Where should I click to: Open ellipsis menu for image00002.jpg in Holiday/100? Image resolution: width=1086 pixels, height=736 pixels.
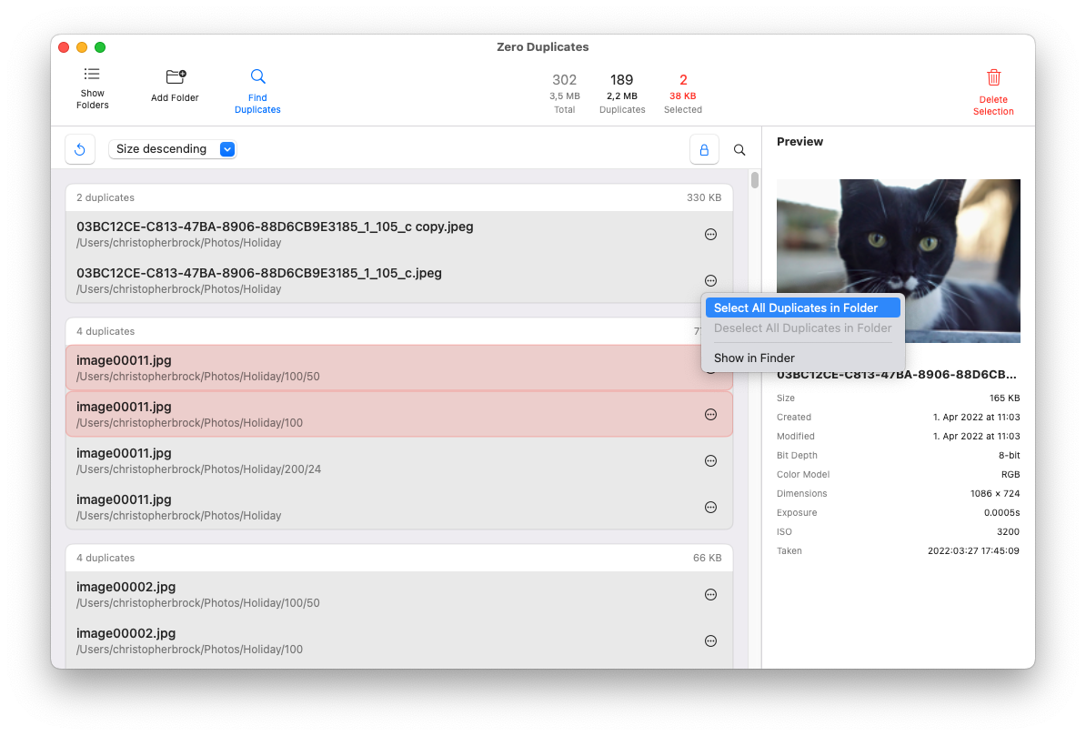(710, 640)
